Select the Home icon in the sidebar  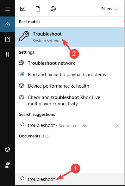8,24
